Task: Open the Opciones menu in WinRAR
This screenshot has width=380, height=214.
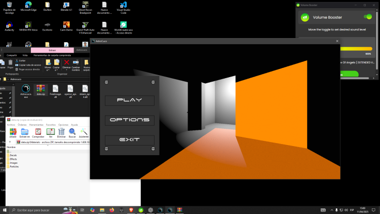Action: coord(63,124)
